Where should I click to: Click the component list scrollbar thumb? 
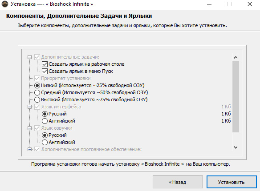click(x=236, y=96)
